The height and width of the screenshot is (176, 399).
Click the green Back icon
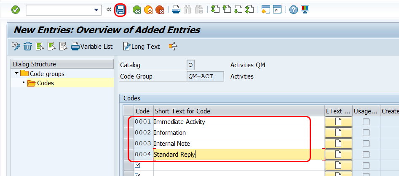[137, 10]
